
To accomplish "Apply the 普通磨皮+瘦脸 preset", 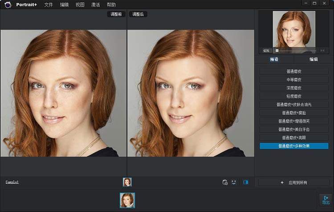I will click(x=294, y=113).
